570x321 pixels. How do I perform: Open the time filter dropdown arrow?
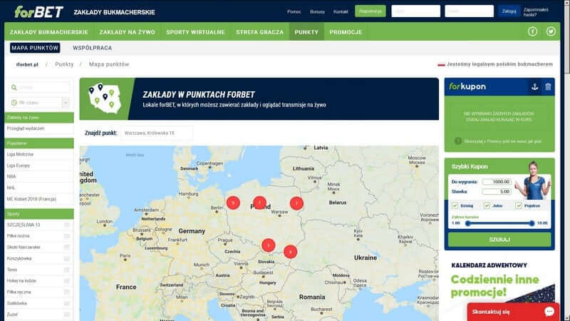(x=66, y=103)
